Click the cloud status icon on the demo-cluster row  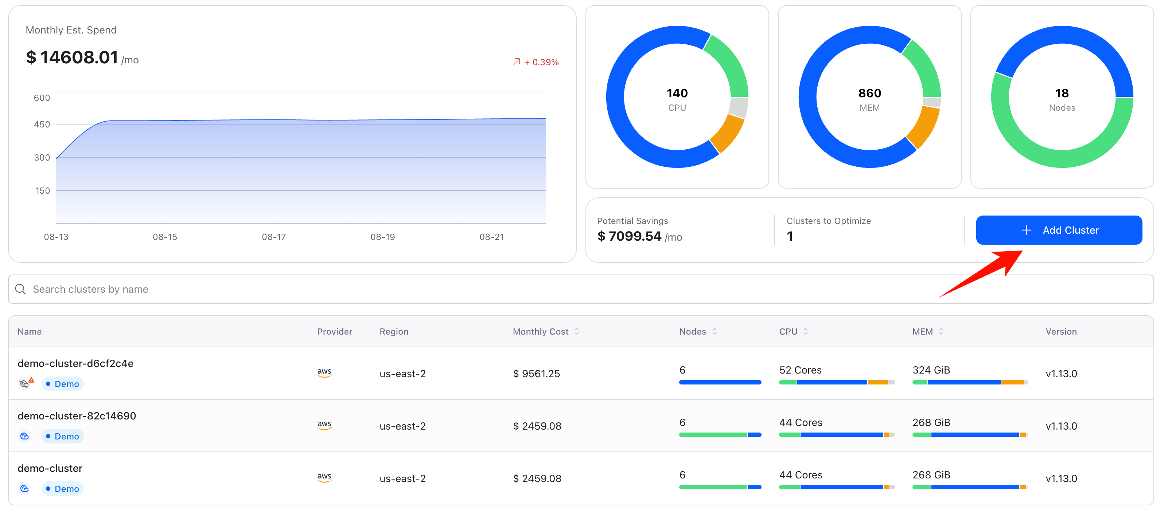24,488
